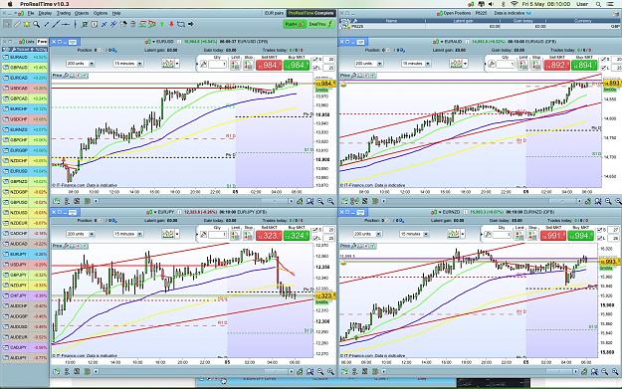This screenshot has width=622, height=389.
Task: Click the Qty input field in EURJPY panel
Action: (x=217, y=235)
